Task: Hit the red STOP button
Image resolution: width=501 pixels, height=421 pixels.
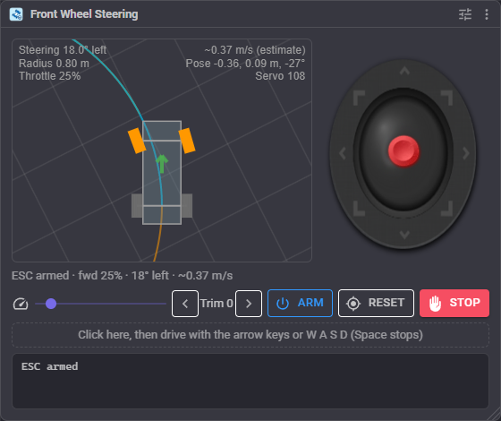Action: (454, 303)
